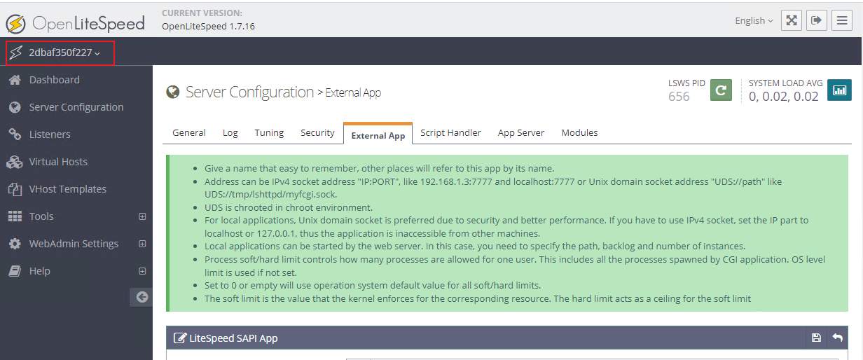Switch to the Tuning tab

(x=269, y=132)
